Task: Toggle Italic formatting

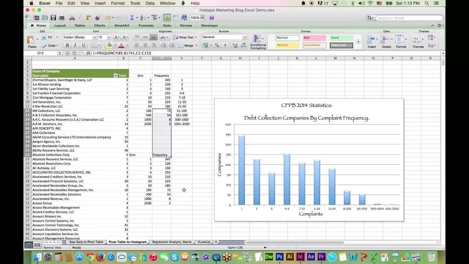Action: coord(75,45)
